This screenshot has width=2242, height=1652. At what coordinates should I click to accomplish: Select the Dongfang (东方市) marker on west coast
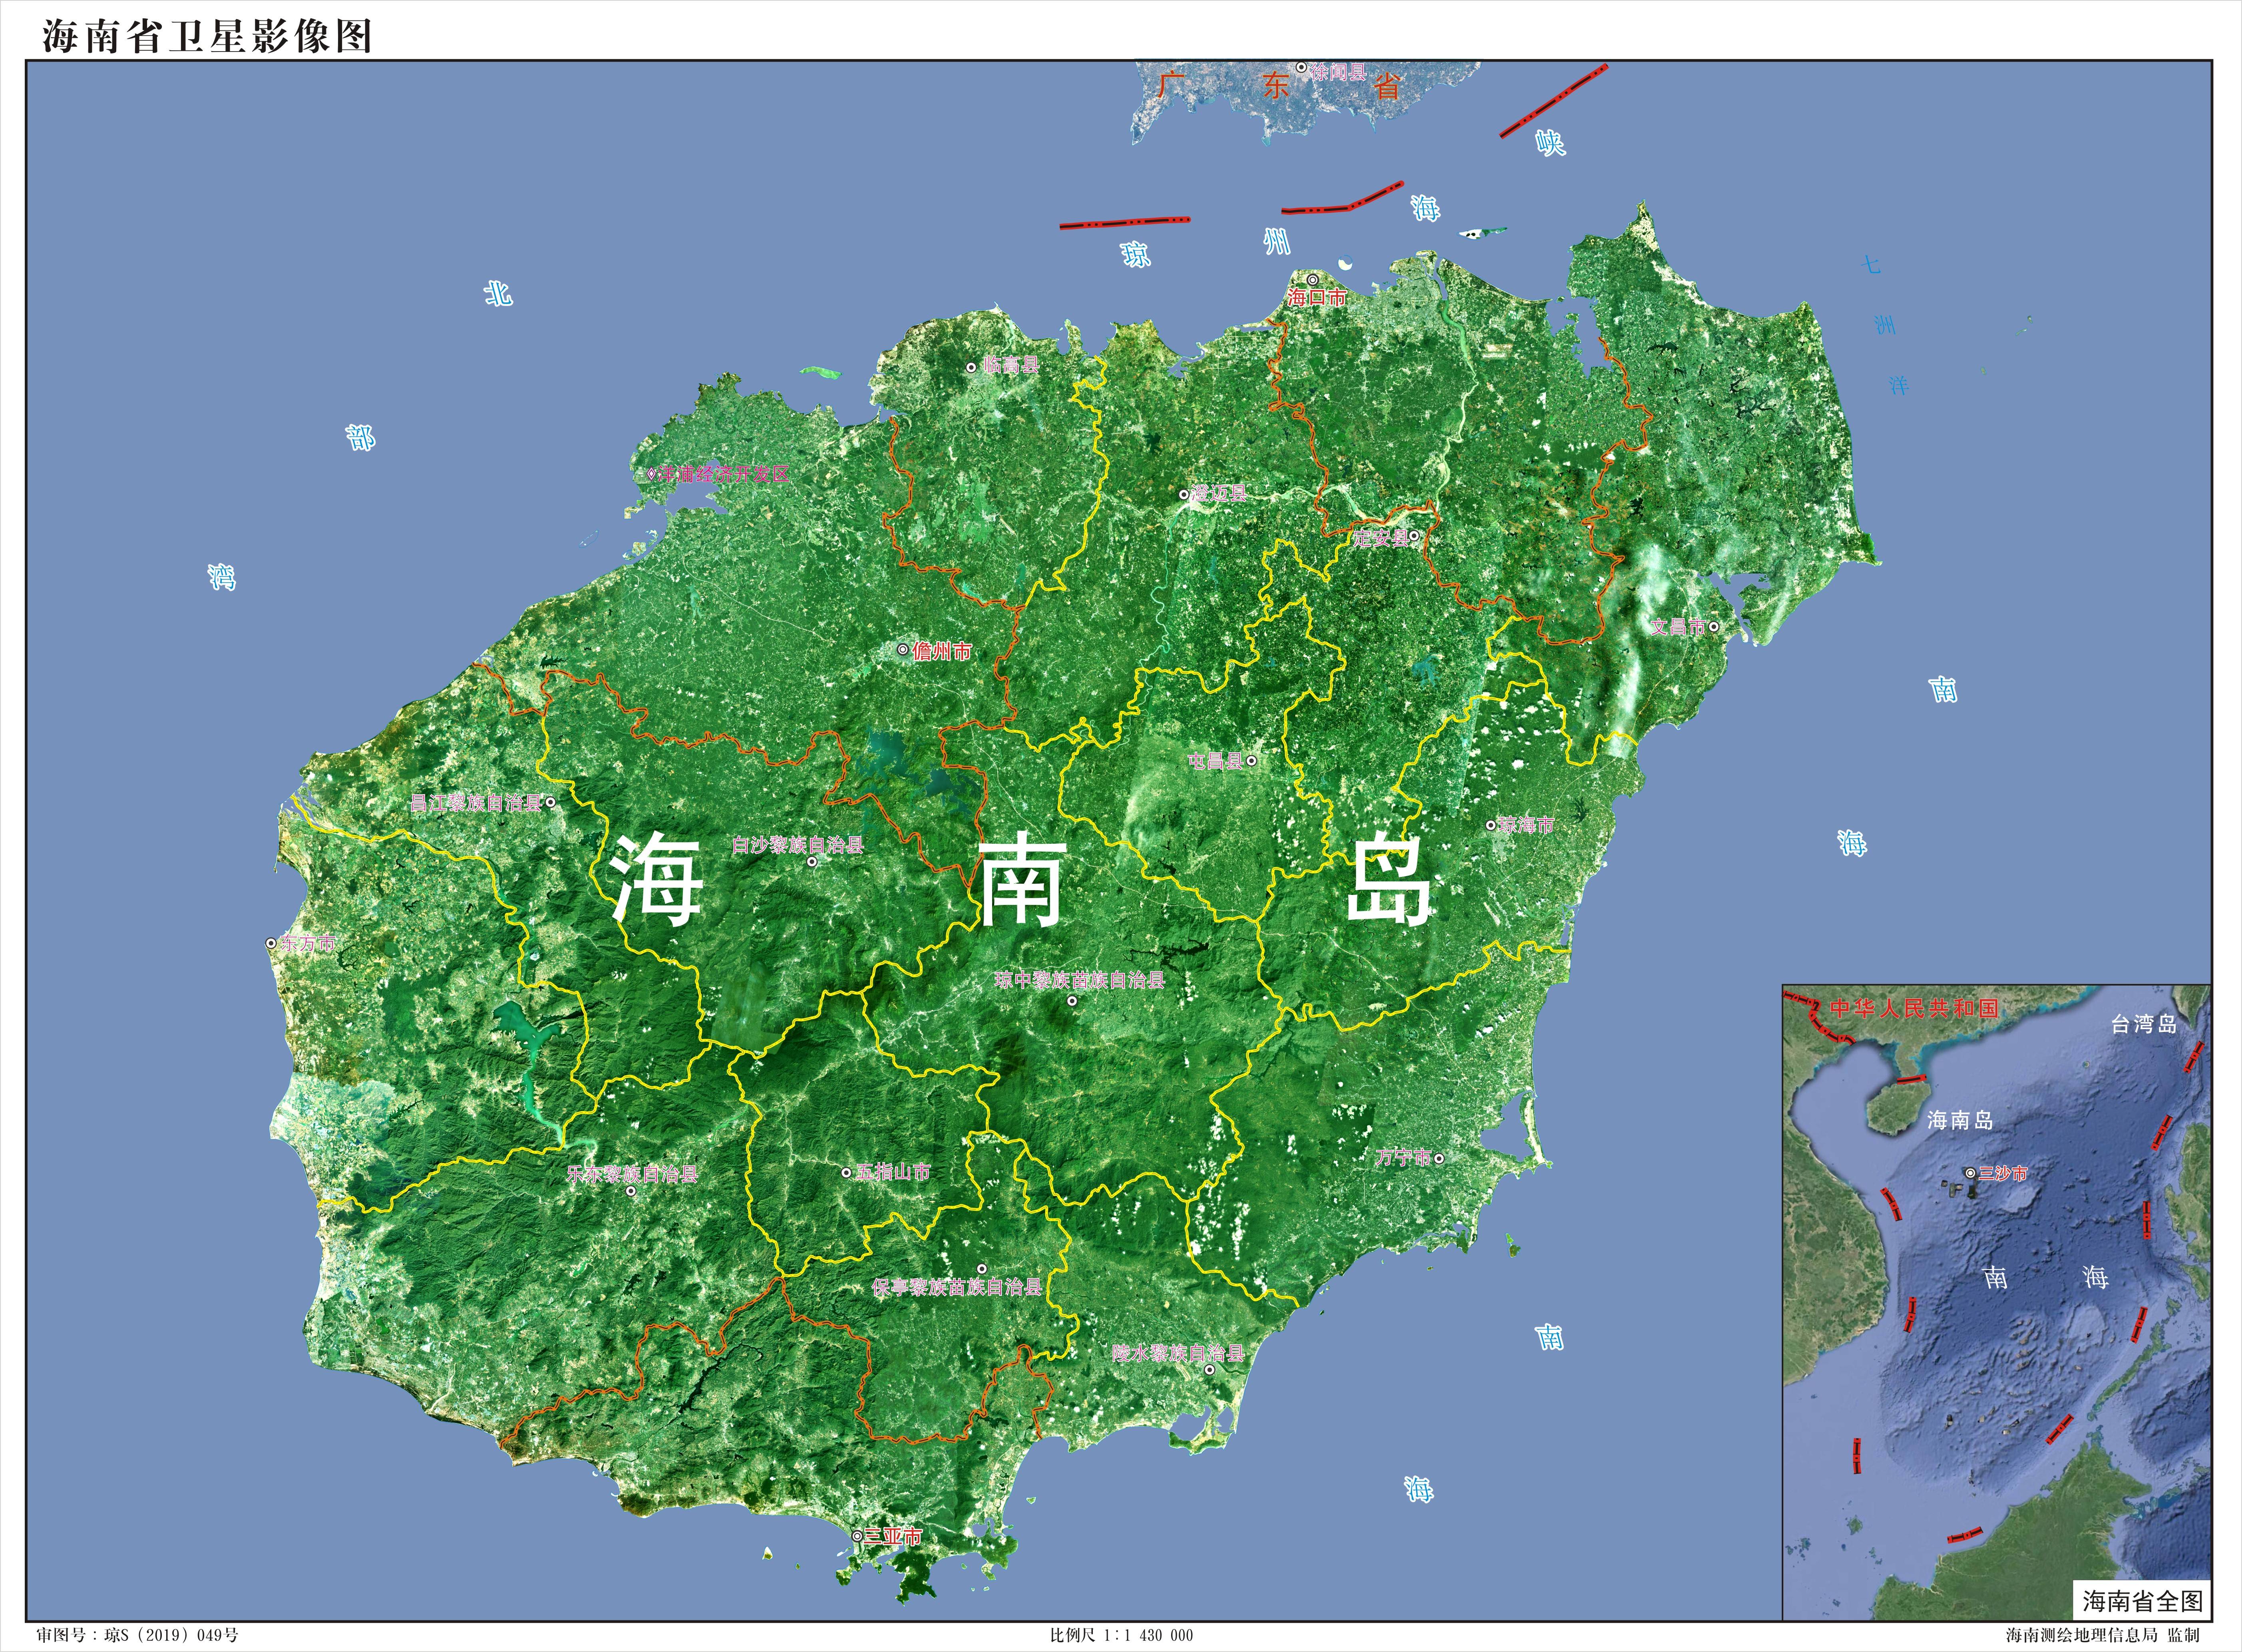click(271, 943)
